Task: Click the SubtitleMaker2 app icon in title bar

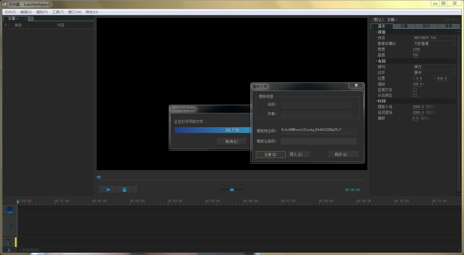Action: coord(5,4)
